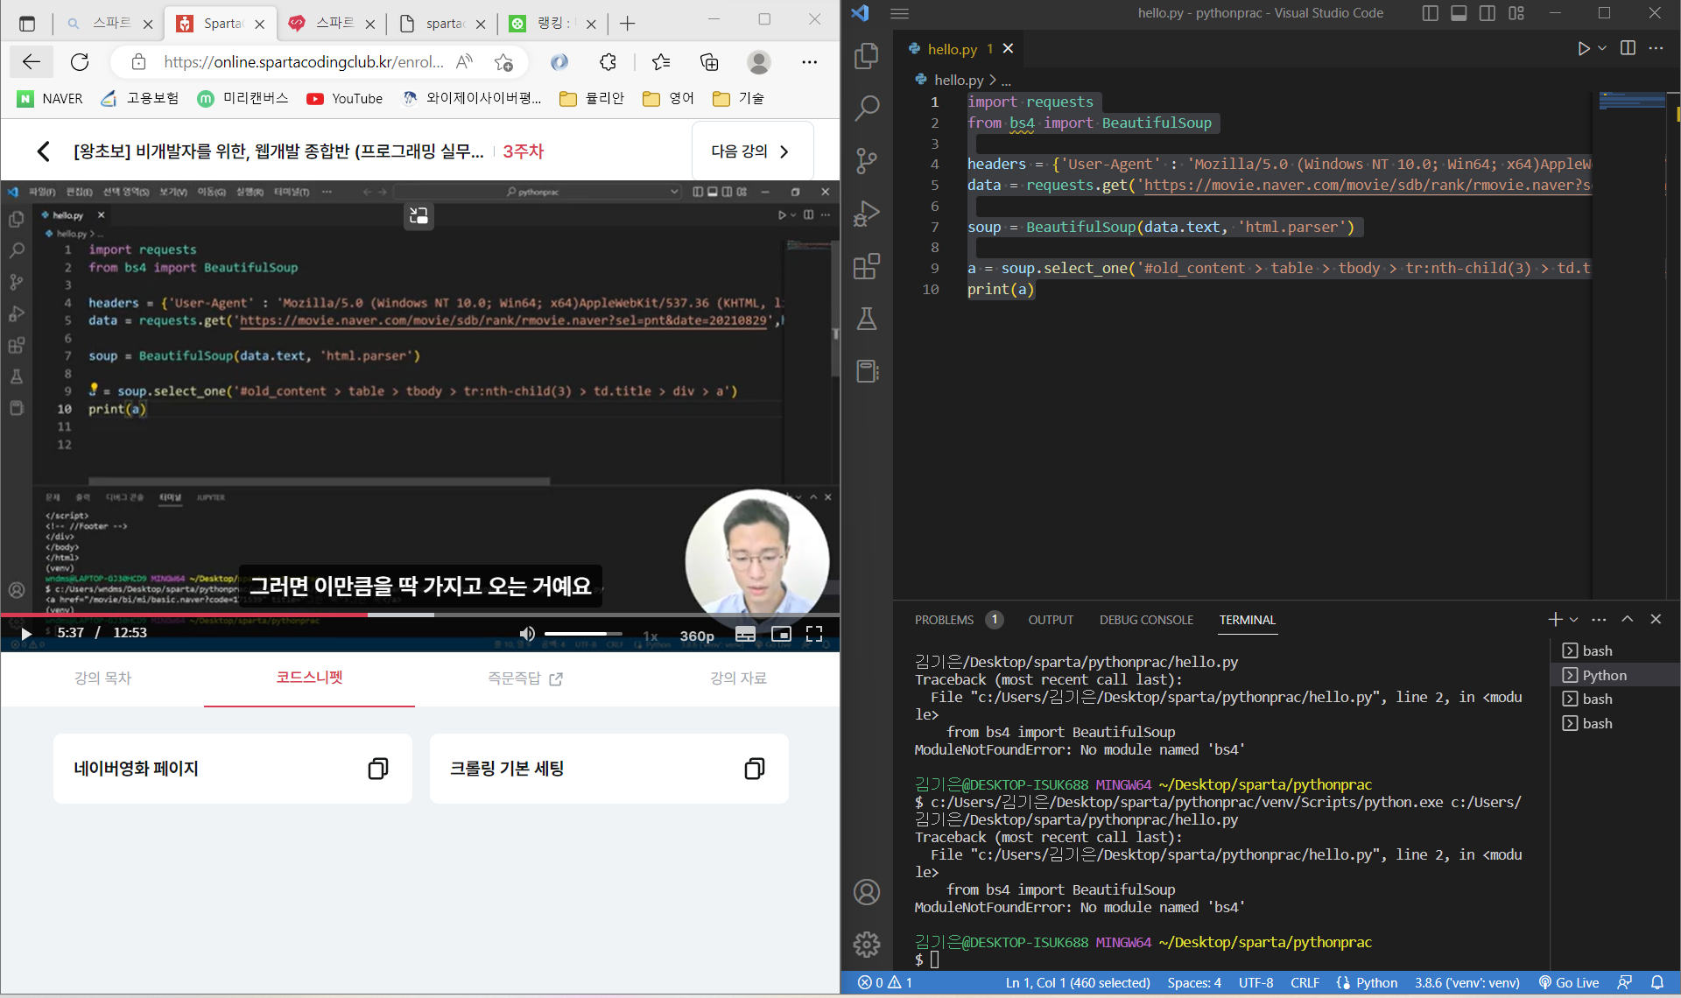
Task: Toggle video subtitles
Action: point(745,634)
